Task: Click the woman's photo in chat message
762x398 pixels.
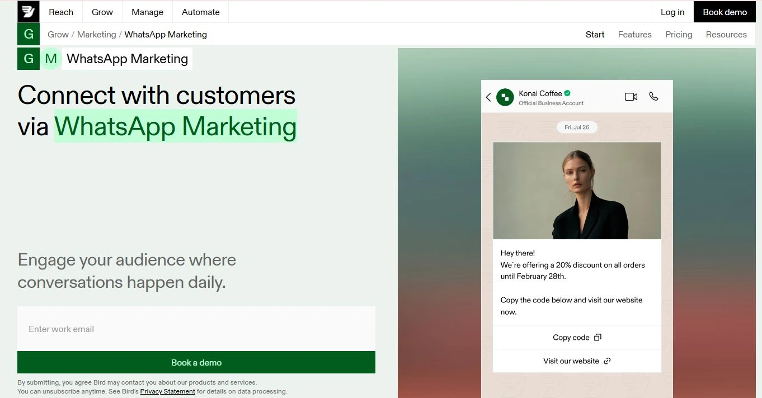Action: 577,191
